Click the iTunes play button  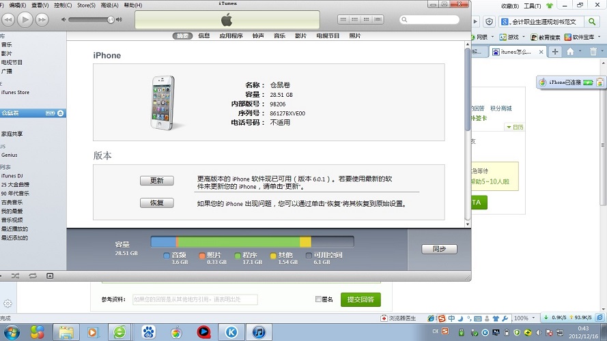(25, 19)
